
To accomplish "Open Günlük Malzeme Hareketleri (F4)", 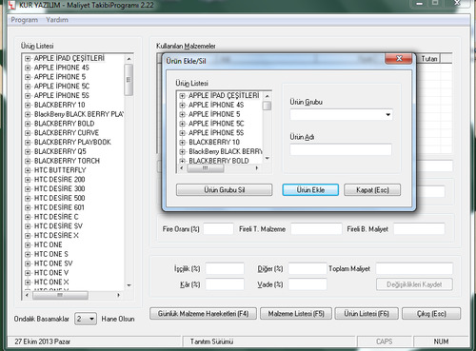I will coord(203,314).
